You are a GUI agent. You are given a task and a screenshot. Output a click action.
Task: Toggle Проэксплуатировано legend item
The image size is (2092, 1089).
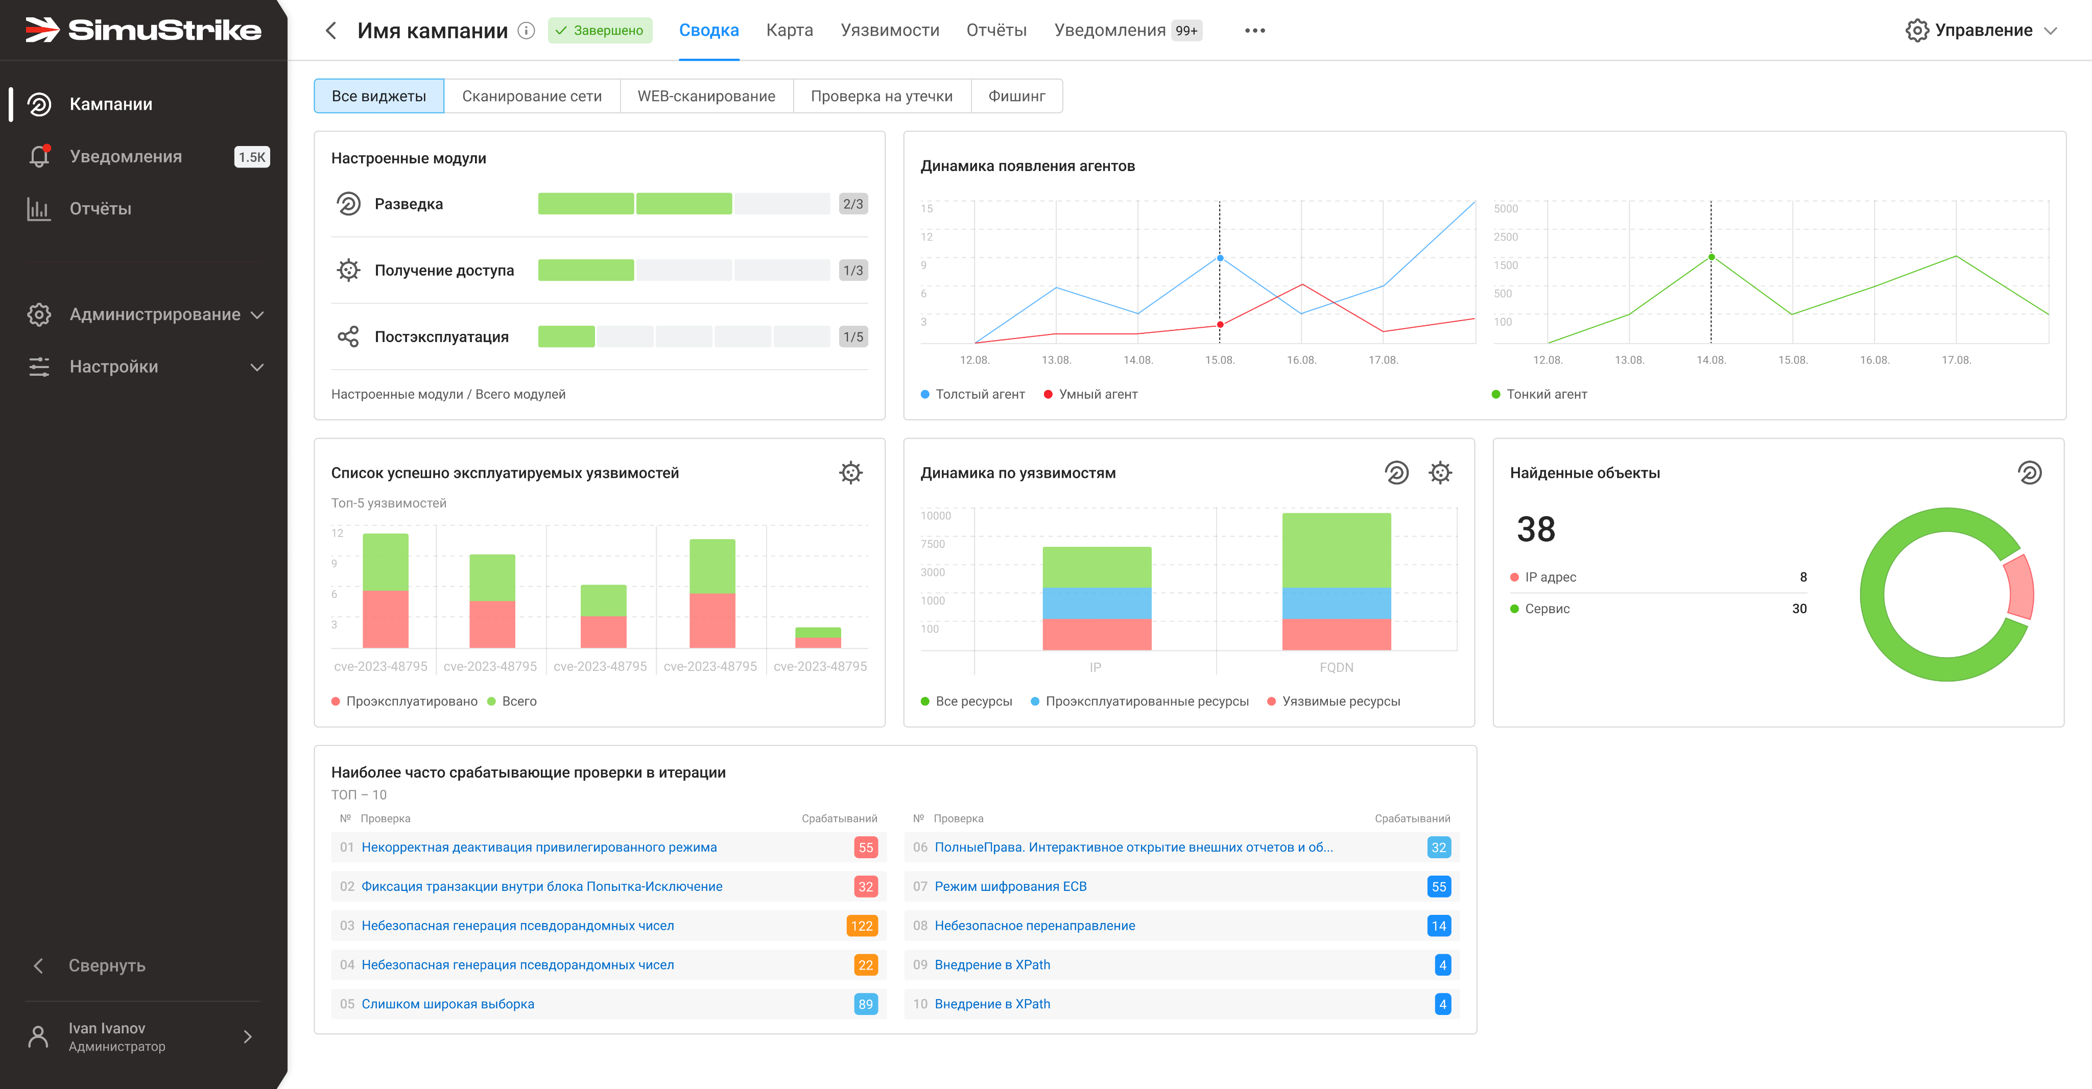click(403, 701)
